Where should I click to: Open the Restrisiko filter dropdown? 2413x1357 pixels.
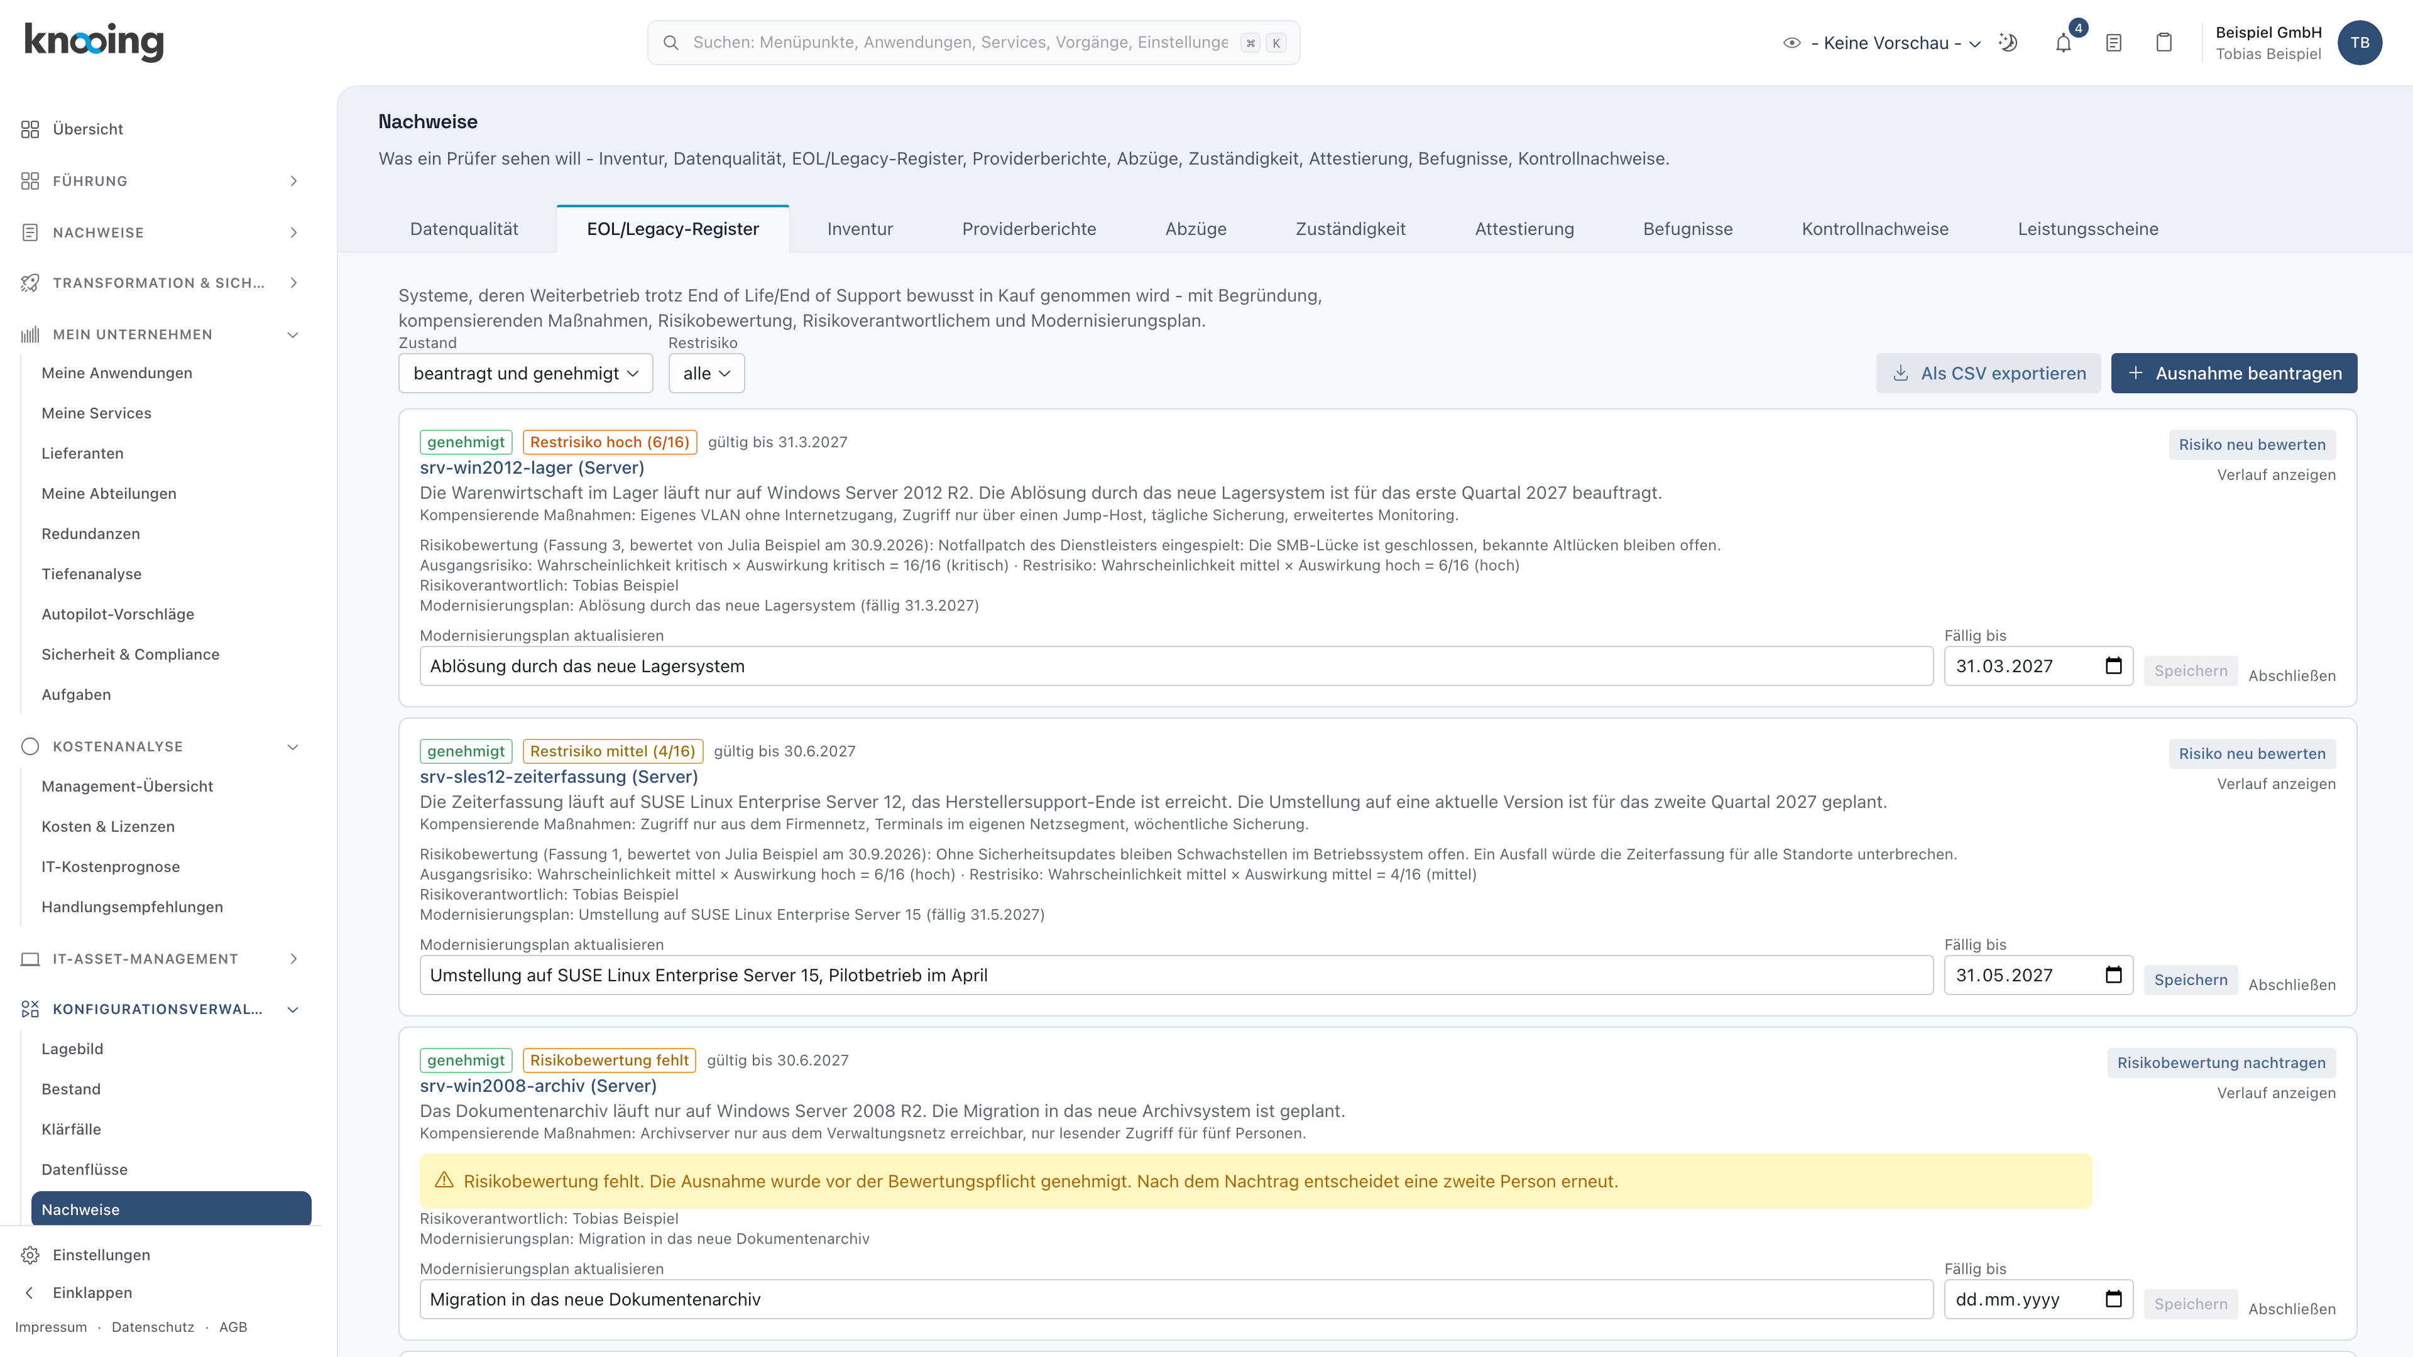706,374
